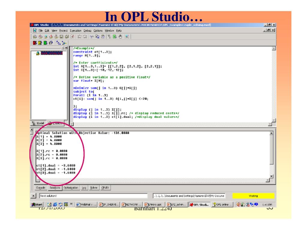This screenshot has width=307, height=230.
Task: Click the Redo curved-arrow toolbar icon
Action: click(85, 37)
